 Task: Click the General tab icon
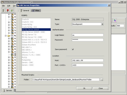[21, 11]
